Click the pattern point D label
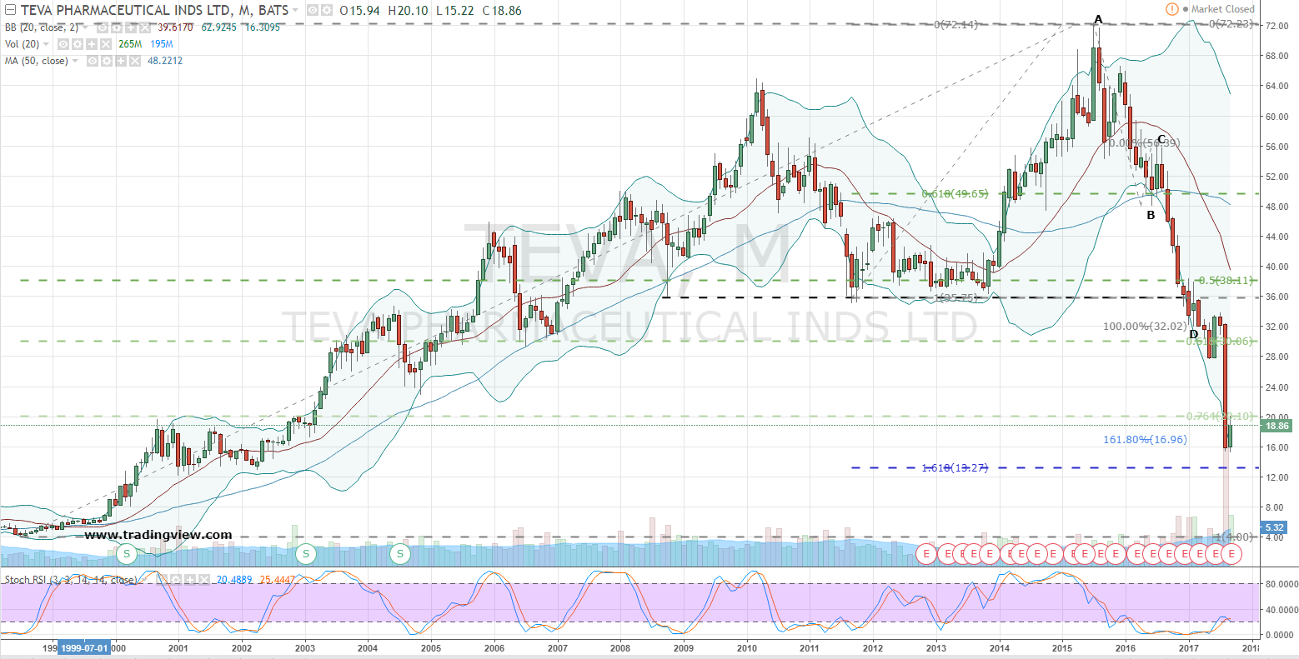The height and width of the screenshot is (659, 1299). (x=1193, y=335)
